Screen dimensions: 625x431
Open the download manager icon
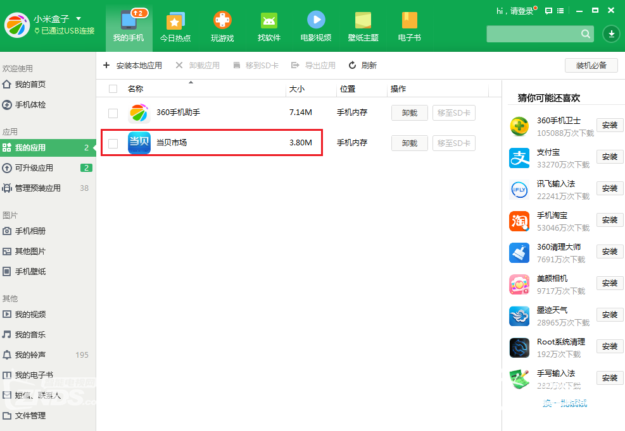coord(612,34)
